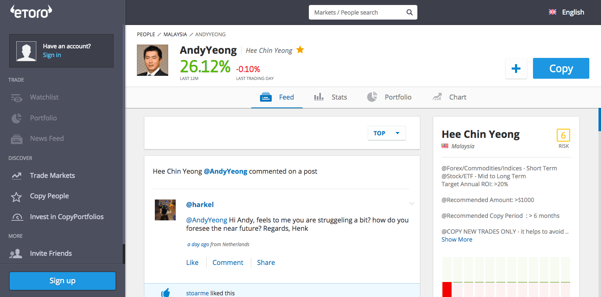This screenshot has width=601, height=297.
Task: Expand bio with Show More link
Action: [457, 240]
